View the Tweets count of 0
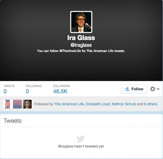Image resolution: width=163 pixels, height=159 pixels. pos(5,91)
